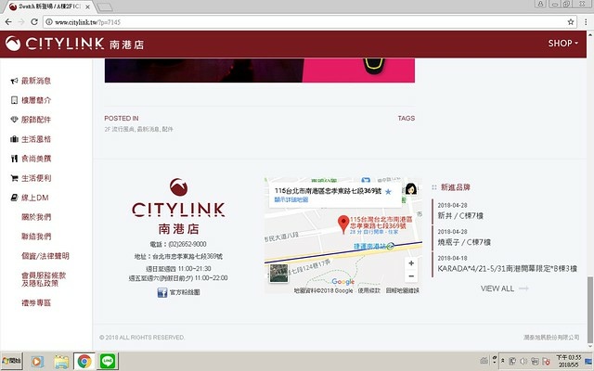Open the KARADA 南港開幕限定 entry
This screenshot has width=594, height=371.
point(507,269)
